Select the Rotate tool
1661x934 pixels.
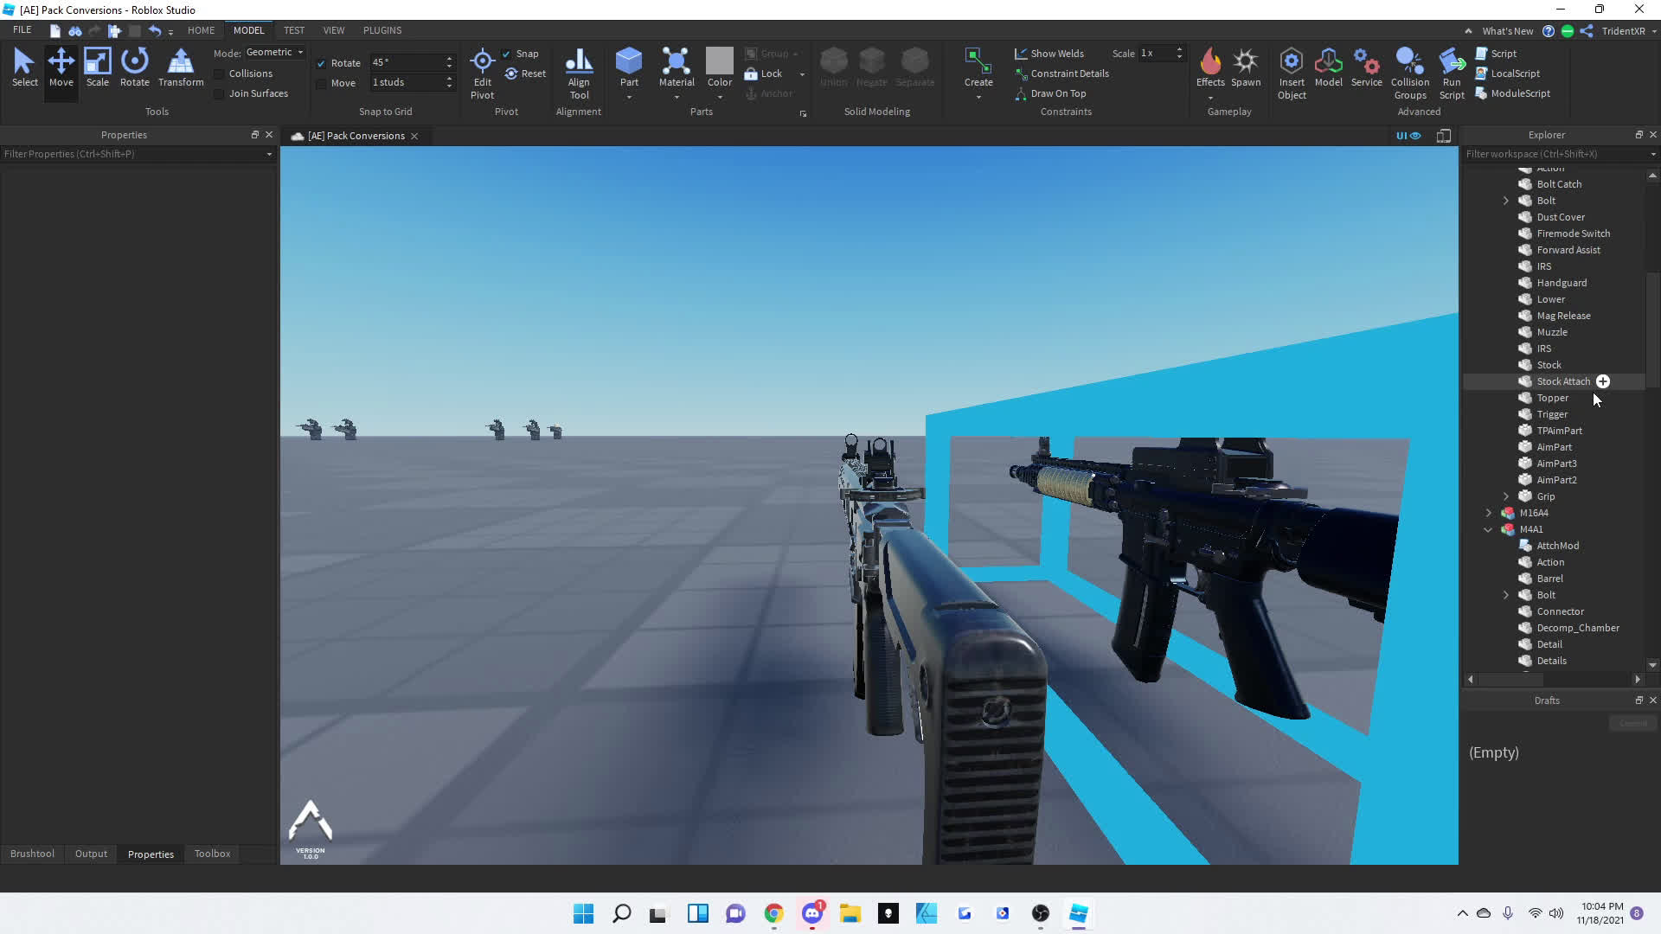coord(134,67)
